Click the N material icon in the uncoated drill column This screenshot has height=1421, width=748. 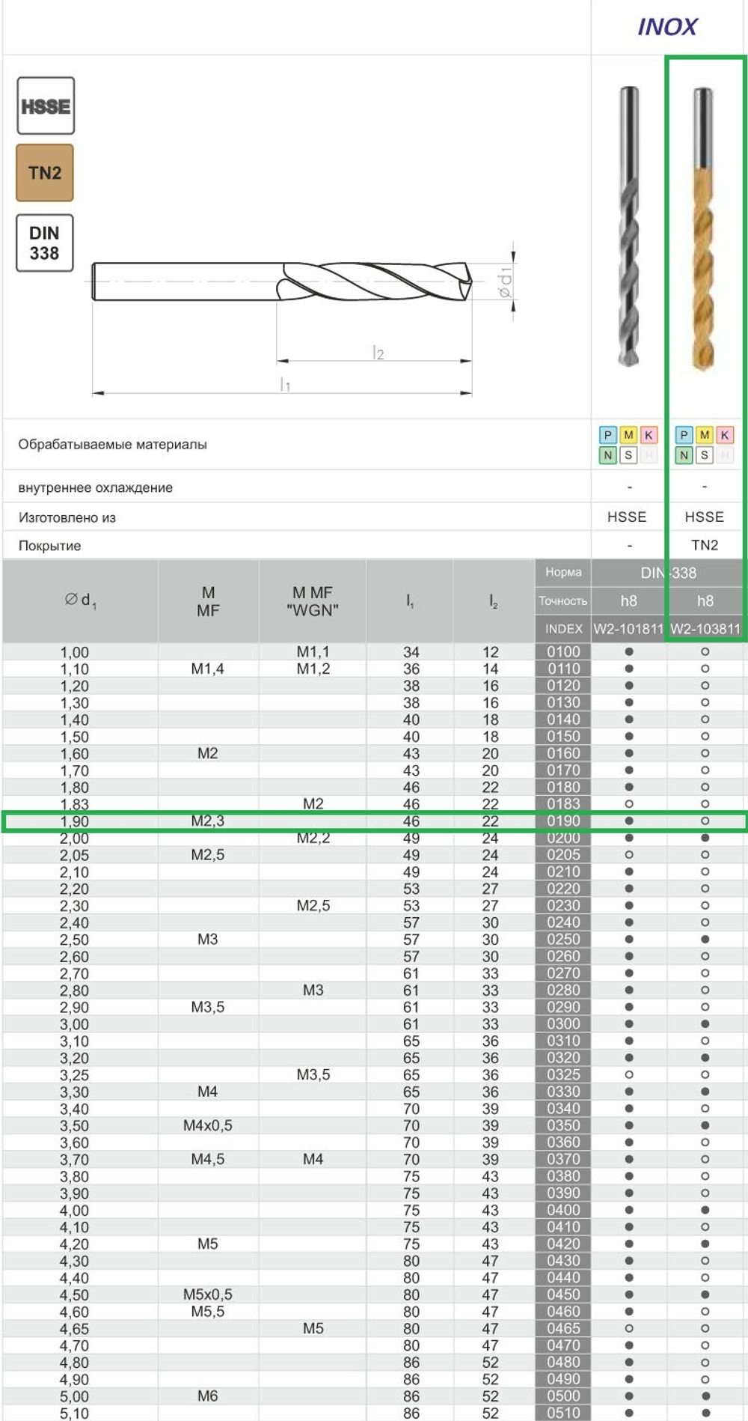point(608,455)
